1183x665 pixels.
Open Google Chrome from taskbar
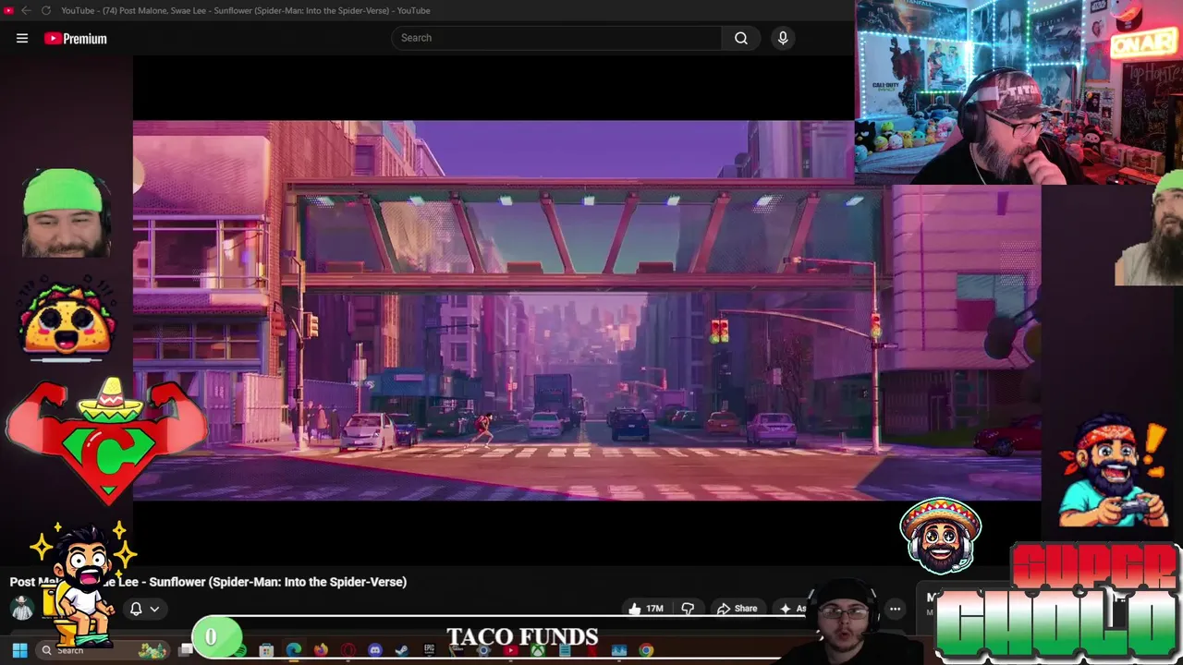(x=646, y=650)
